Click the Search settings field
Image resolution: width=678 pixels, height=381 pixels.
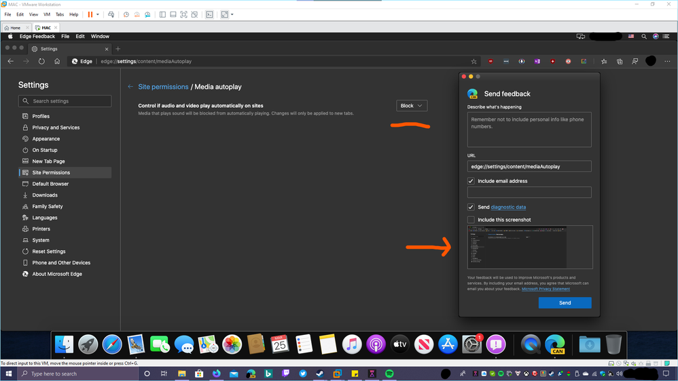click(x=65, y=101)
